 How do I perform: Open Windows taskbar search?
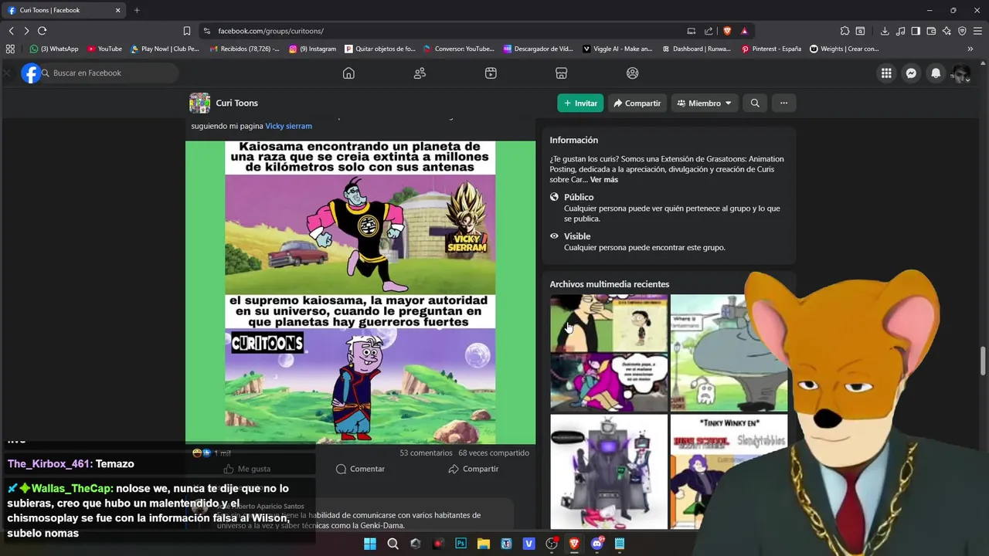pyautogui.click(x=393, y=544)
